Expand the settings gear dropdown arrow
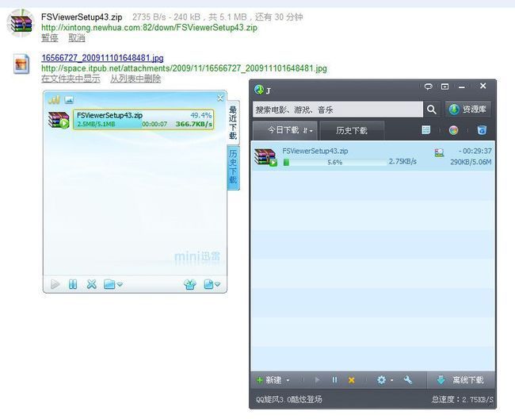The image size is (515, 419). pyautogui.click(x=391, y=381)
